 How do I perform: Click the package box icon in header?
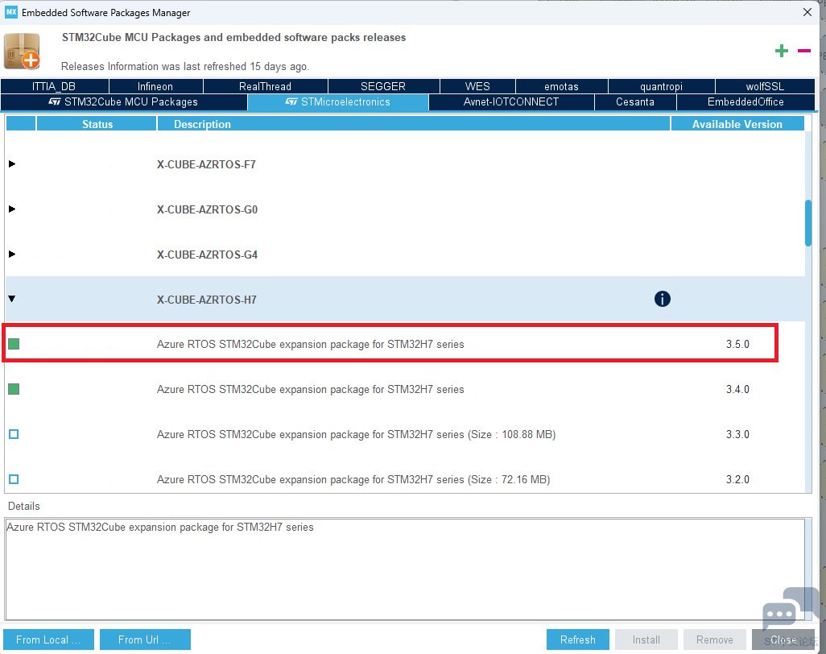(x=22, y=51)
